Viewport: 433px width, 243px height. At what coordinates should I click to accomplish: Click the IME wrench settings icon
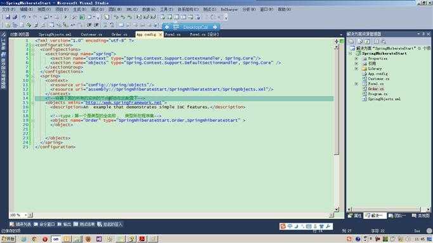tap(328, 226)
